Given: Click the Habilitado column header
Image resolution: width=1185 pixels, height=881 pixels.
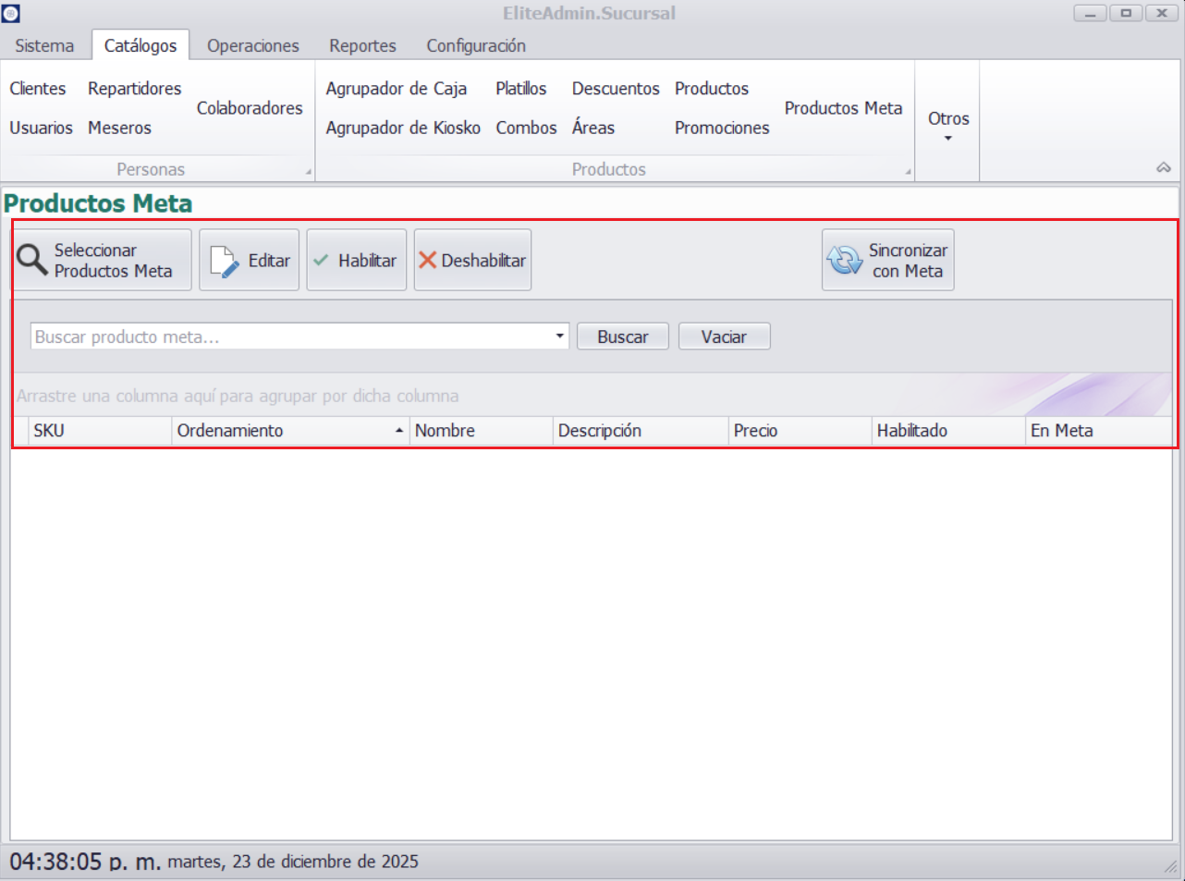Looking at the screenshot, I should point(947,431).
